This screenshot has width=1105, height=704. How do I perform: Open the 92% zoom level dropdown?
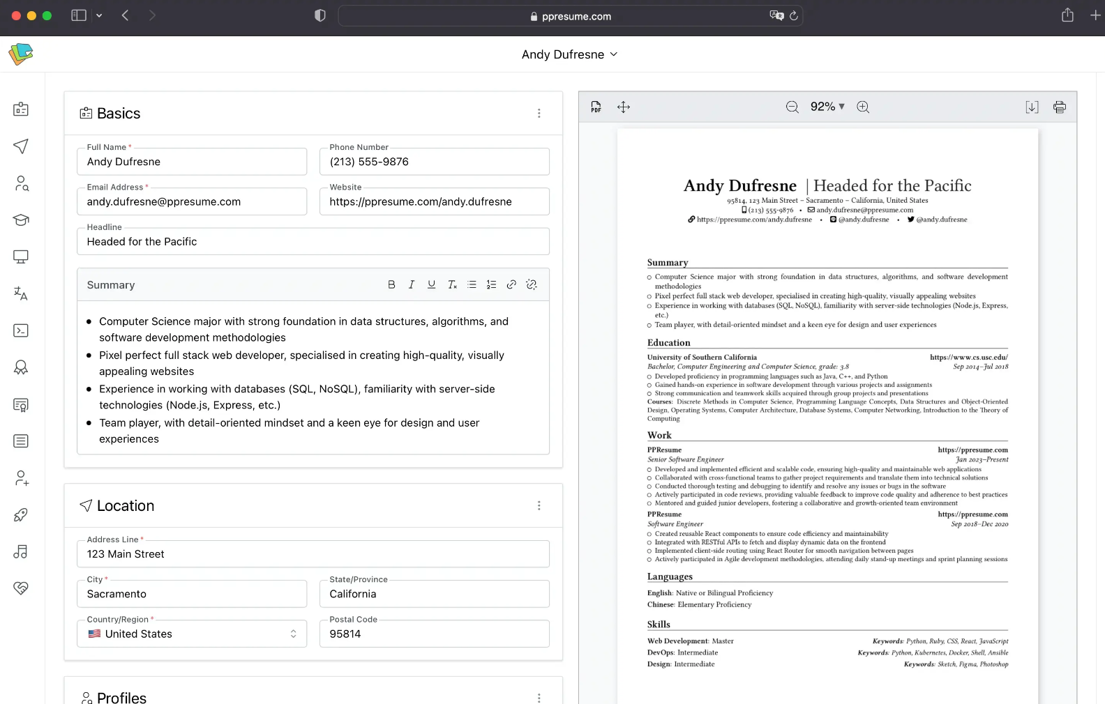point(827,107)
